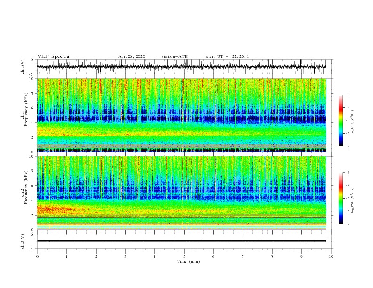The width and height of the screenshot is (373, 288).
Task: Click the "station=ATH" label
Action: point(175,56)
